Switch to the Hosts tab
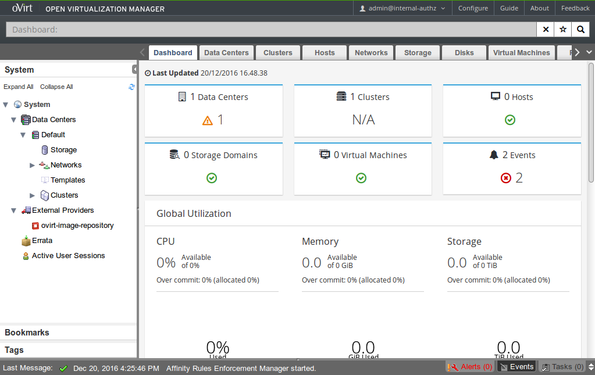Image resolution: width=595 pixels, height=375 pixels. pyautogui.click(x=325, y=53)
